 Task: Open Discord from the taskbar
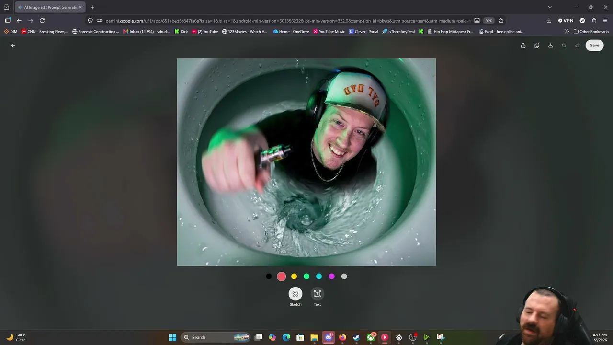point(329,337)
